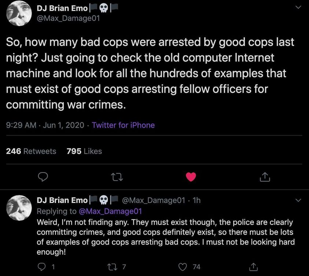Expand the reply tweet's options chevron
309x276 pixels.
298,200
